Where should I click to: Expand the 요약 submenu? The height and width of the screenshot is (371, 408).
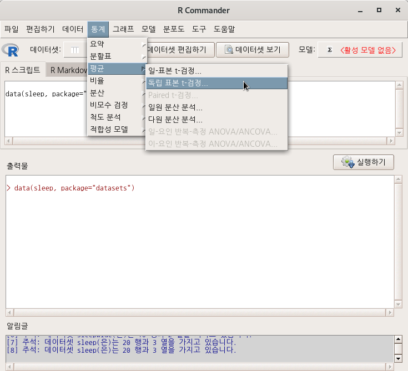point(117,44)
